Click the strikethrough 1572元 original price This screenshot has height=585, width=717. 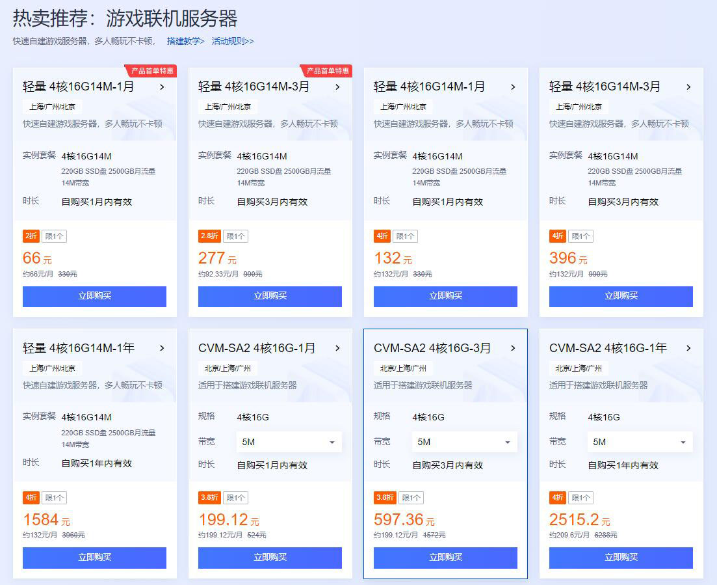pos(434,535)
